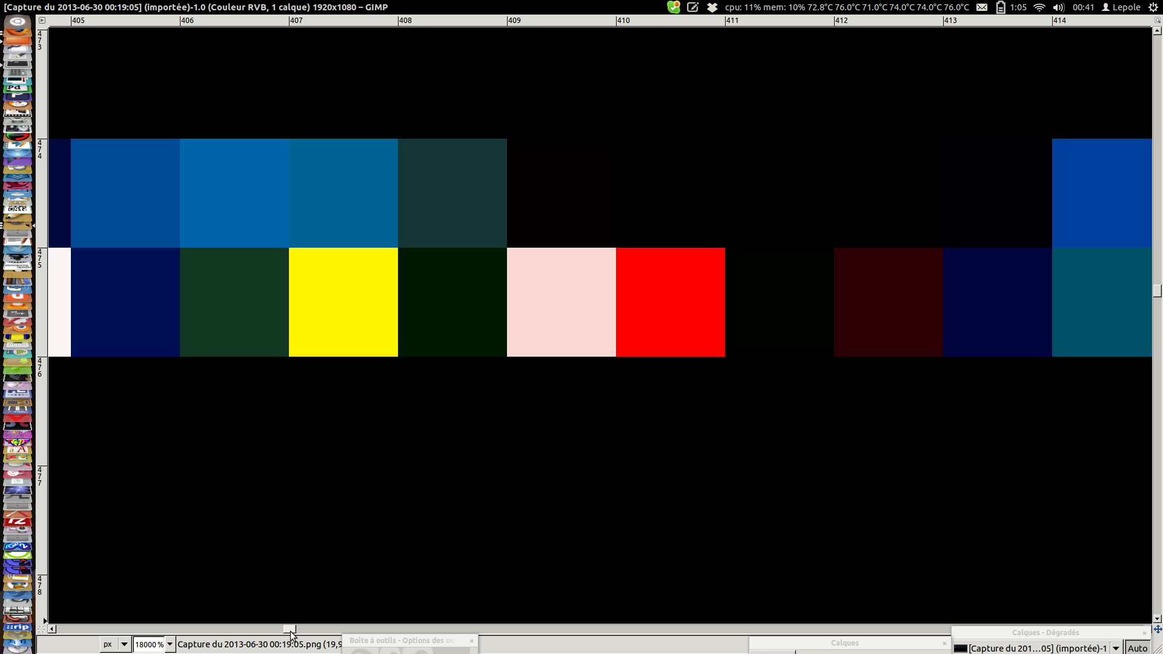Click the bright red pixel on the canvas

[x=670, y=302]
